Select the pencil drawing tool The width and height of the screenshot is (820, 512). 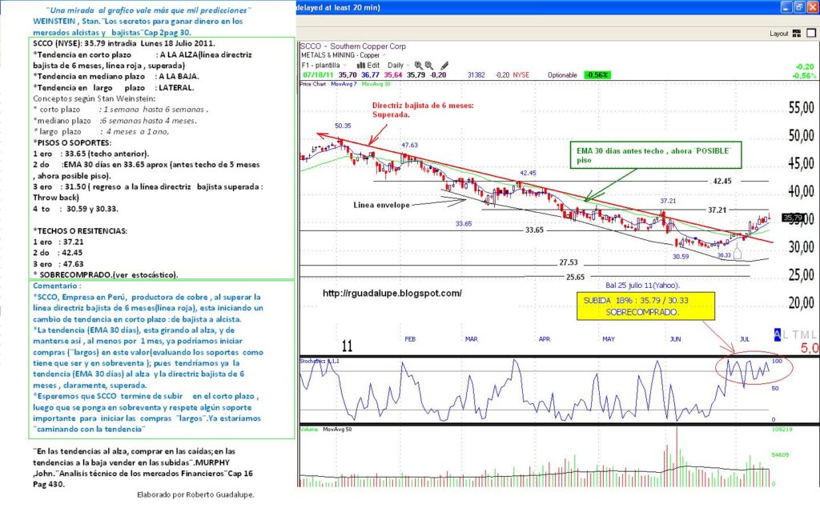pyautogui.click(x=444, y=66)
